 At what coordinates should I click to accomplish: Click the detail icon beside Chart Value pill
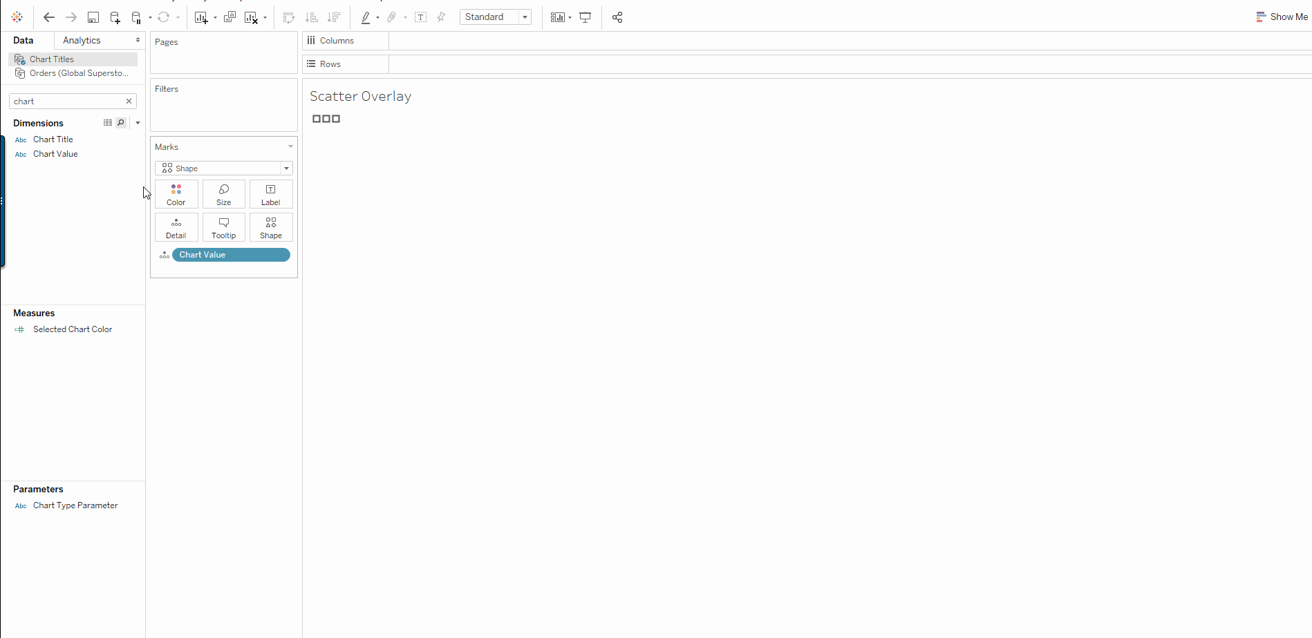(165, 255)
